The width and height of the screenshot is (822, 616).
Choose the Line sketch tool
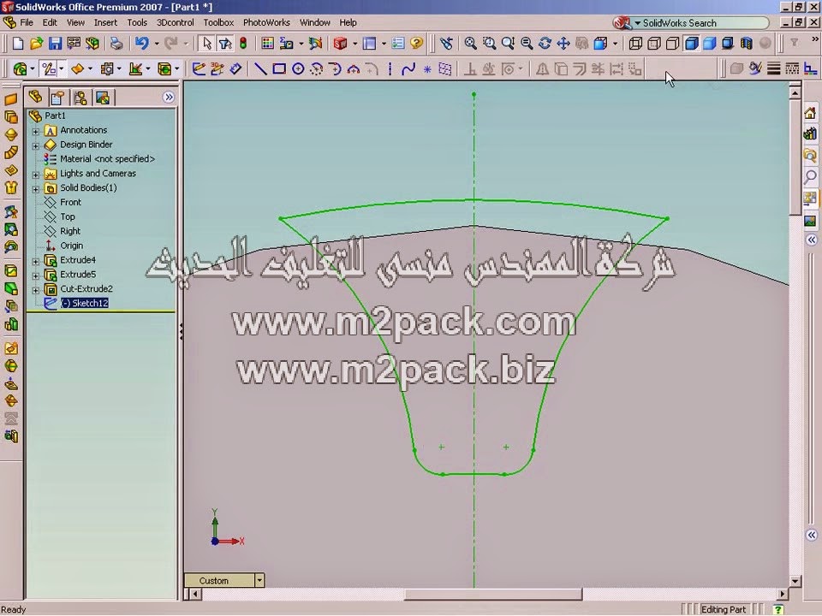(x=260, y=68)
